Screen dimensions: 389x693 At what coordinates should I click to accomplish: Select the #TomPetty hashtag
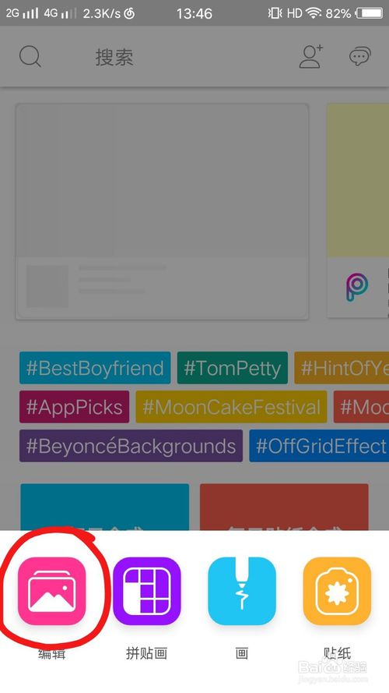(x=233, y=368)
